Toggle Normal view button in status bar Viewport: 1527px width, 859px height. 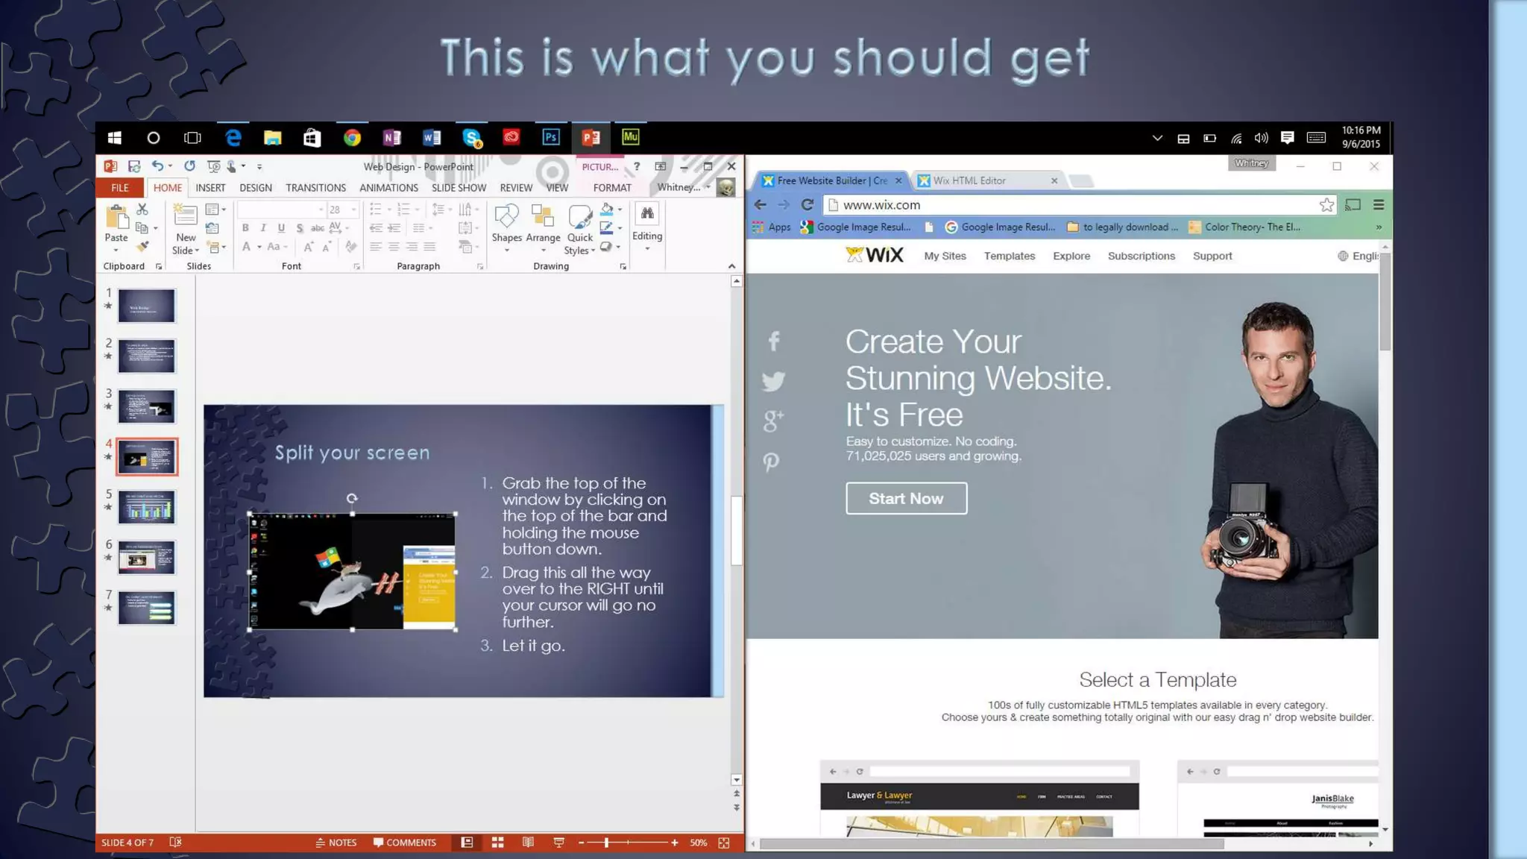click(x=467, y=843)
